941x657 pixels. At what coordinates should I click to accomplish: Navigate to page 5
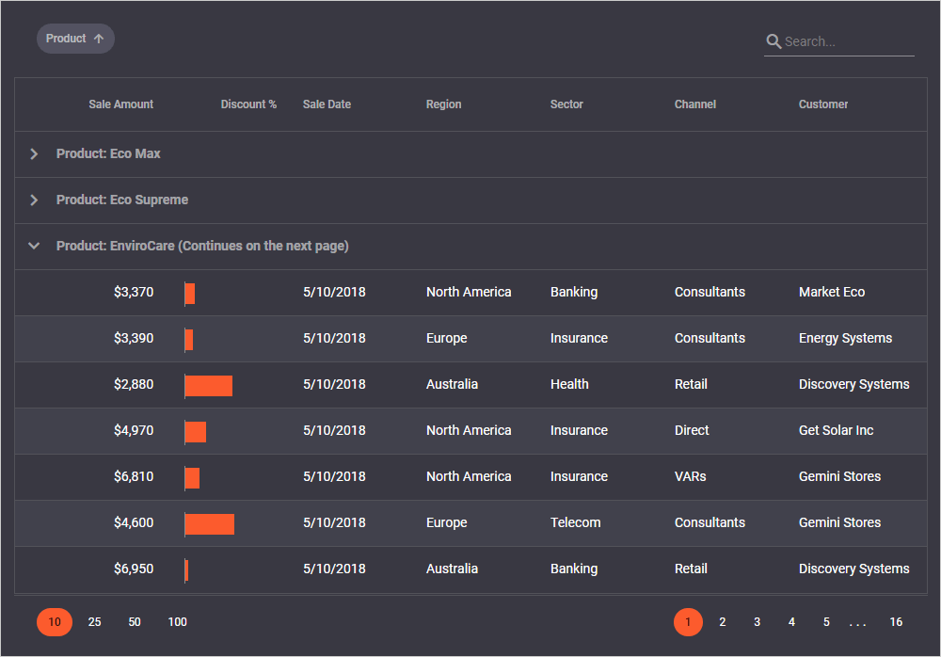click(x=826, y=622)
